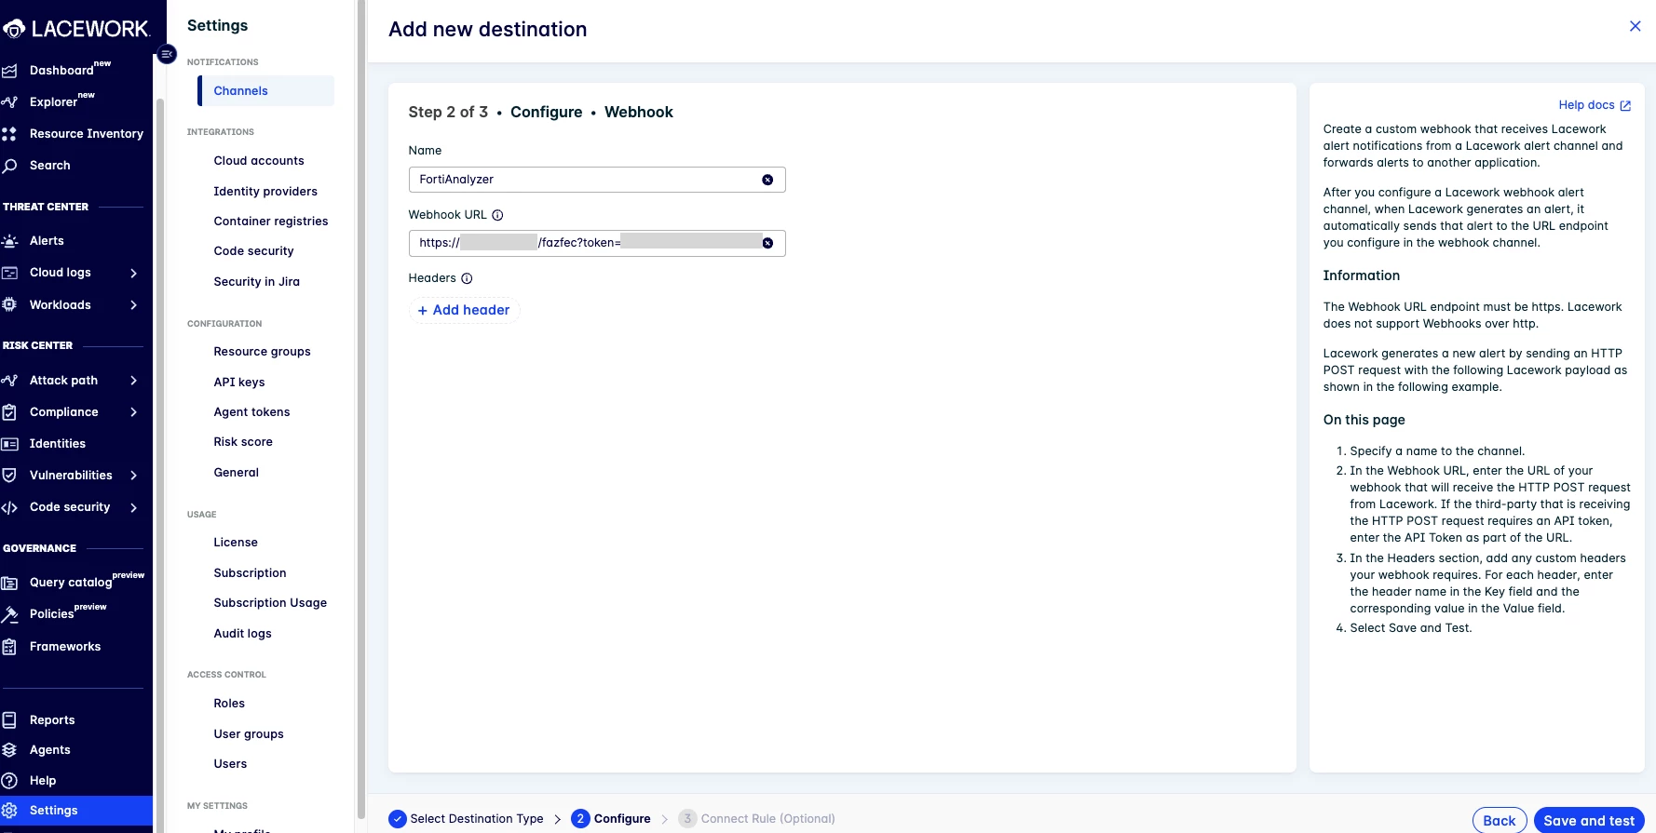Viewport: 1656px width, 833px height.
Task: Expand the Vulnerabilities submenu arrow
Action: (133, 476)
